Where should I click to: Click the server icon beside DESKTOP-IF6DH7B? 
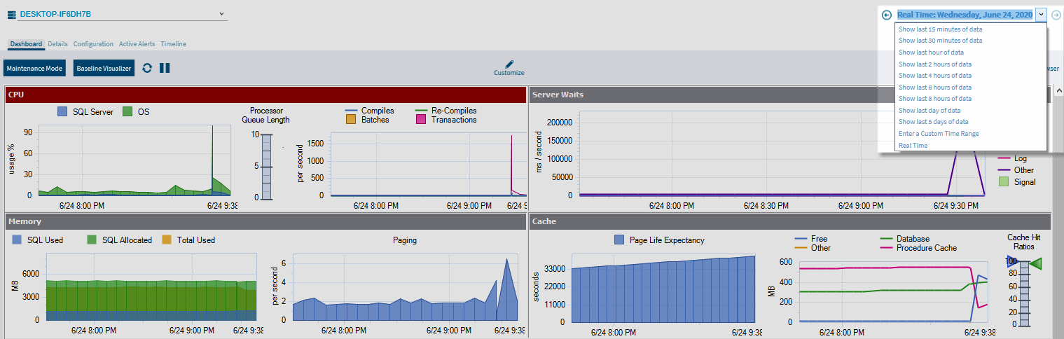(x=11, y=14)
